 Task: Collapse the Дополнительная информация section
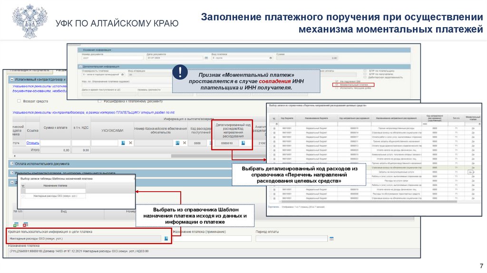pyautogui.click(x=80, y=67)
